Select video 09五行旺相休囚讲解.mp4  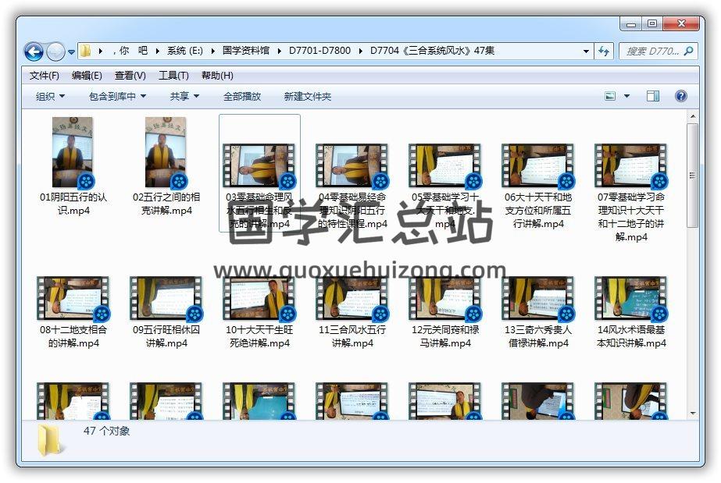166,312
